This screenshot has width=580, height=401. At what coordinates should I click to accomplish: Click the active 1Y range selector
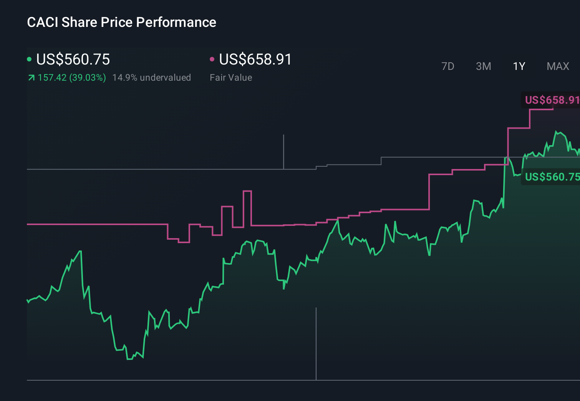519,66
